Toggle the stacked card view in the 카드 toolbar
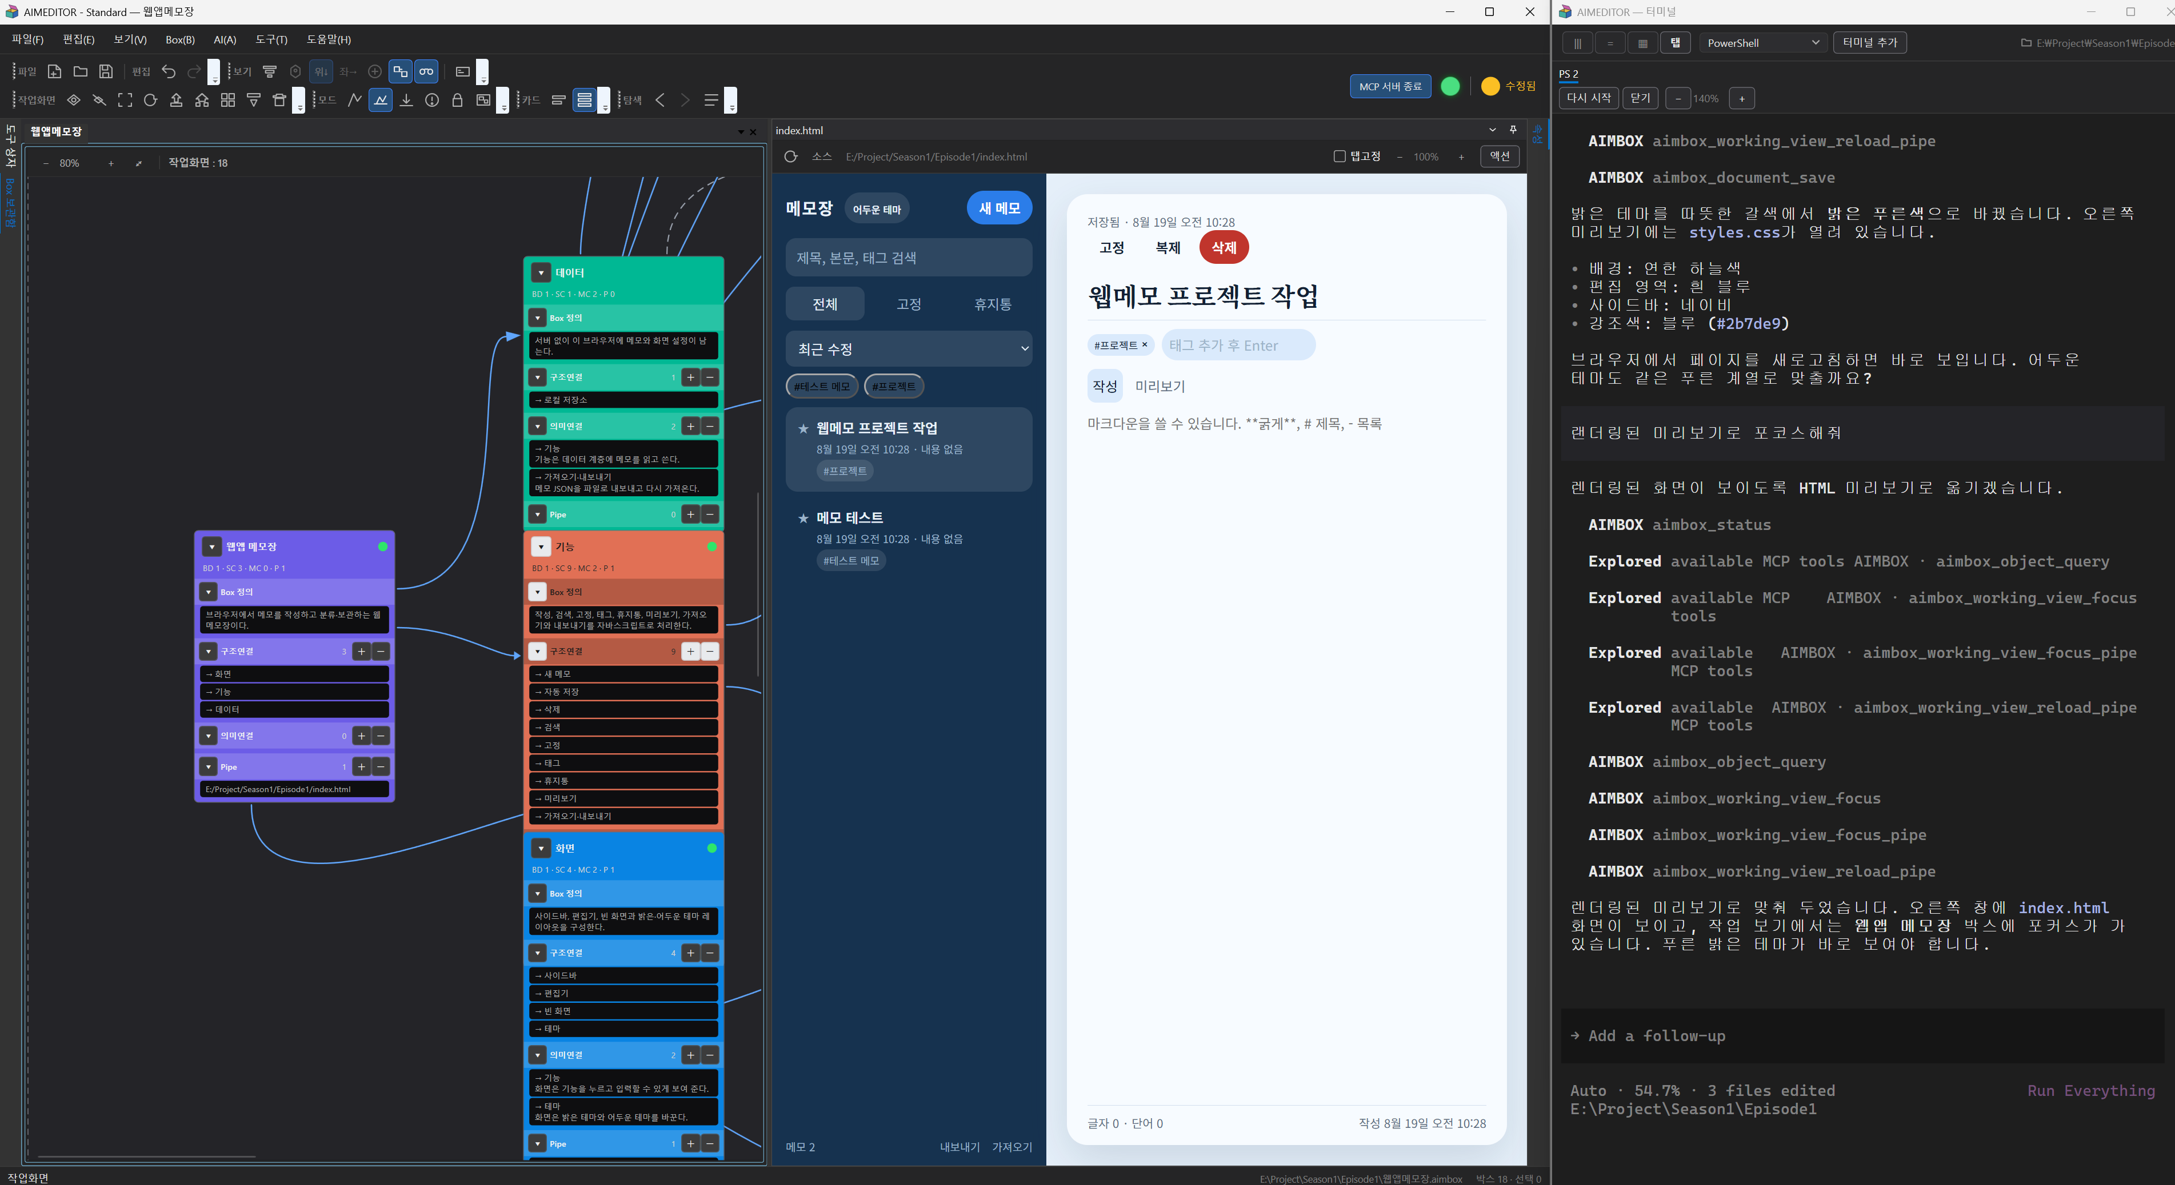The image size is (2175, 1185). point(584,101)
